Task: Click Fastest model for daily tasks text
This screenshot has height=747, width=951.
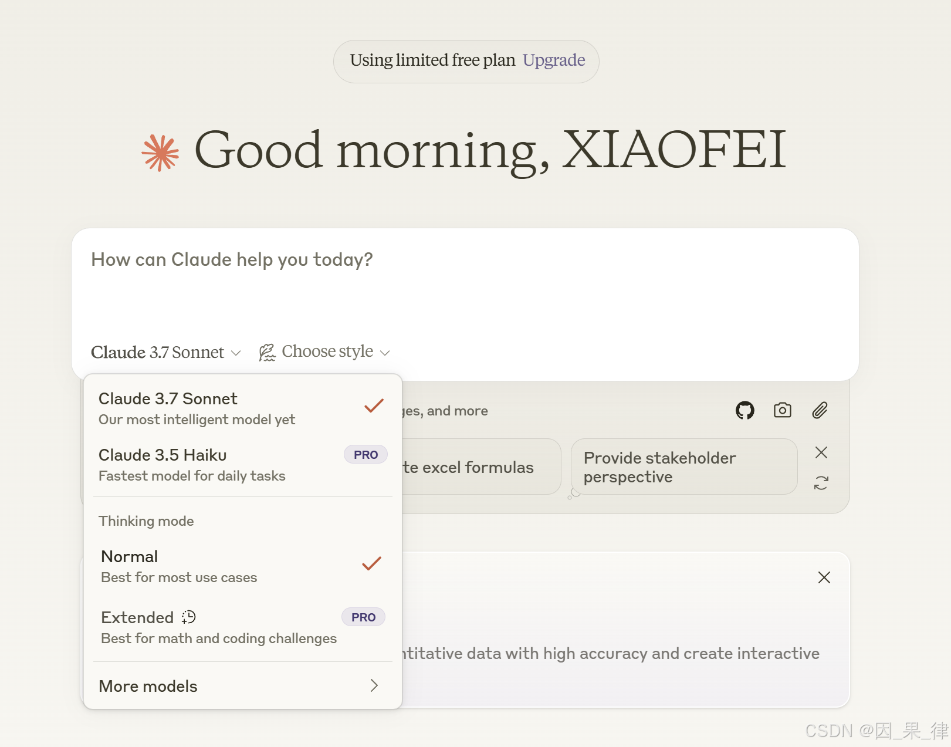Action: tap(192, 476)
